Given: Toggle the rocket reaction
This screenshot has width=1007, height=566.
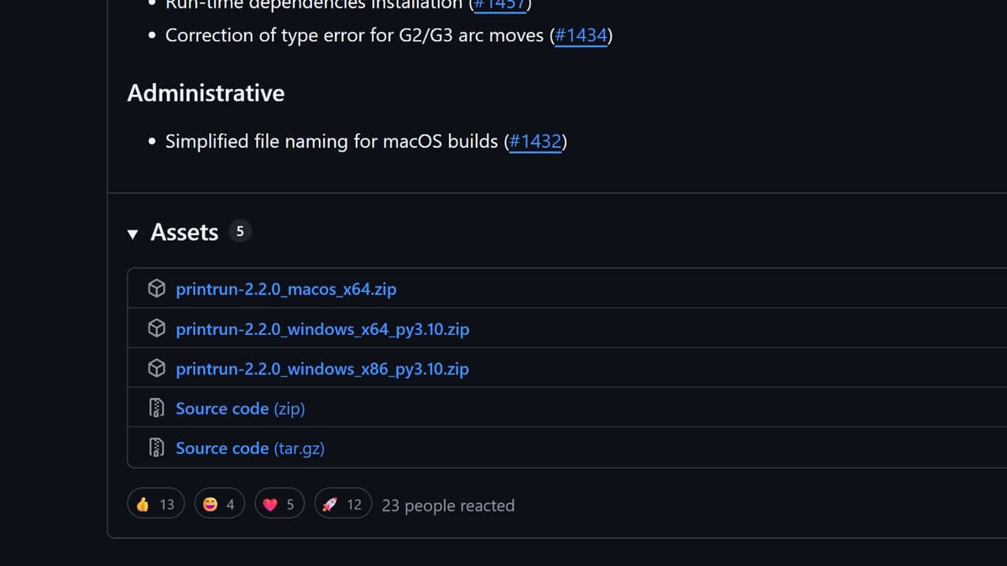Looking at the screenshot, I should pyautogui.click(x=343, y=504).
